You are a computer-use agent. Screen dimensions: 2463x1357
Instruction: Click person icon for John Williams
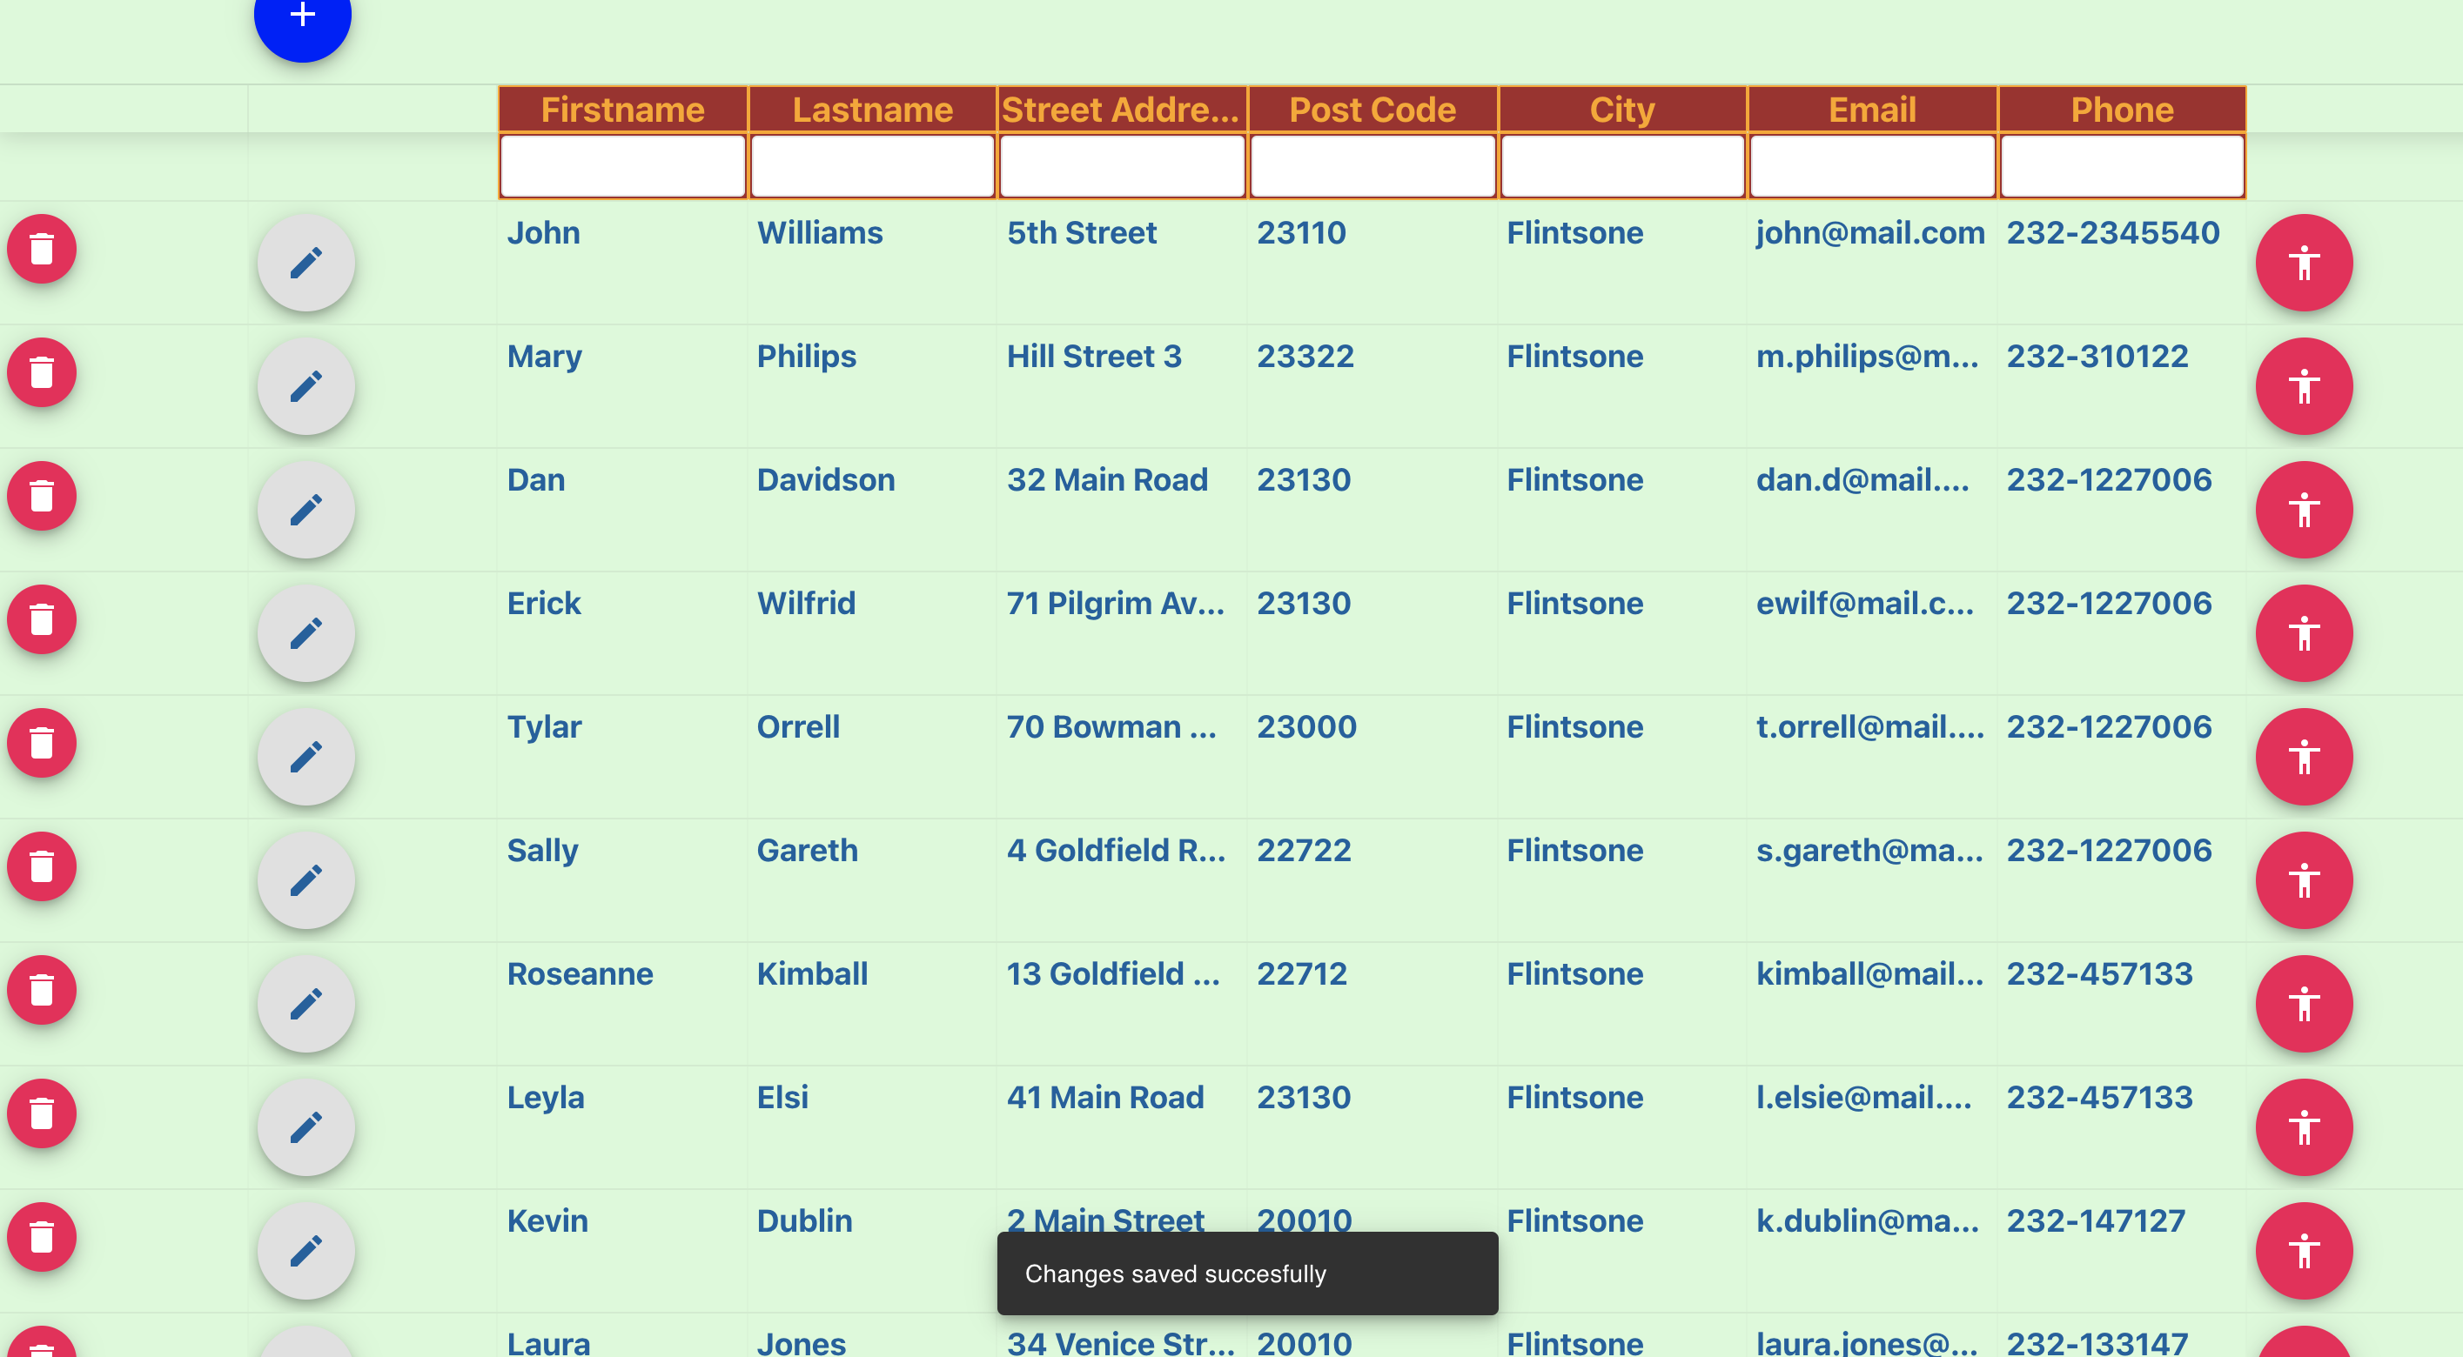[x=2304, y=263]
